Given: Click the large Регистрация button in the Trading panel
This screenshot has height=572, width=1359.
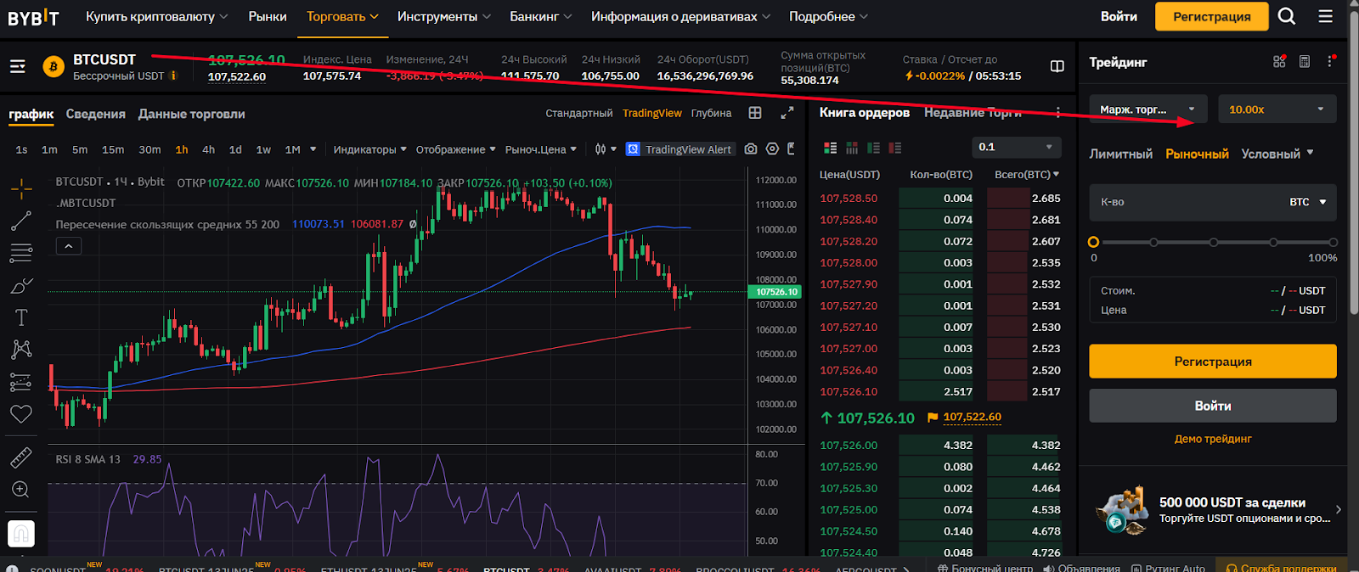Looking at the screenshot, I should click(x=1213, y=362).
